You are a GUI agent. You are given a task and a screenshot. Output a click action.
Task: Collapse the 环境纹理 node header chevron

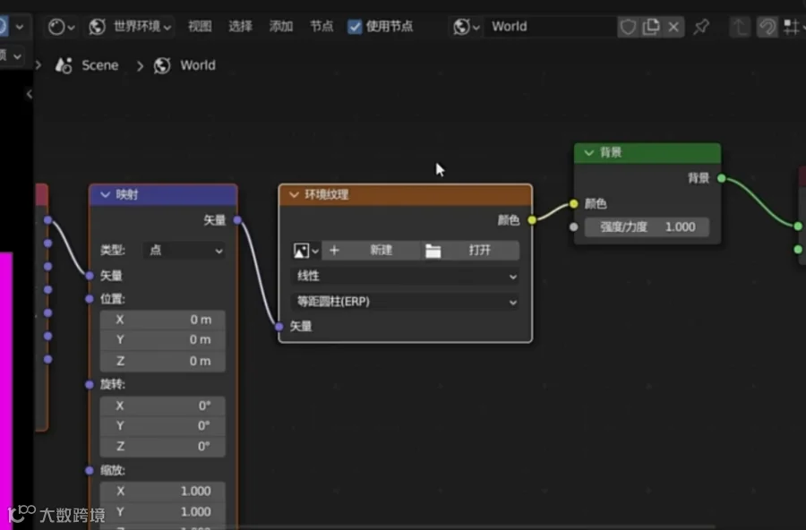294,195
